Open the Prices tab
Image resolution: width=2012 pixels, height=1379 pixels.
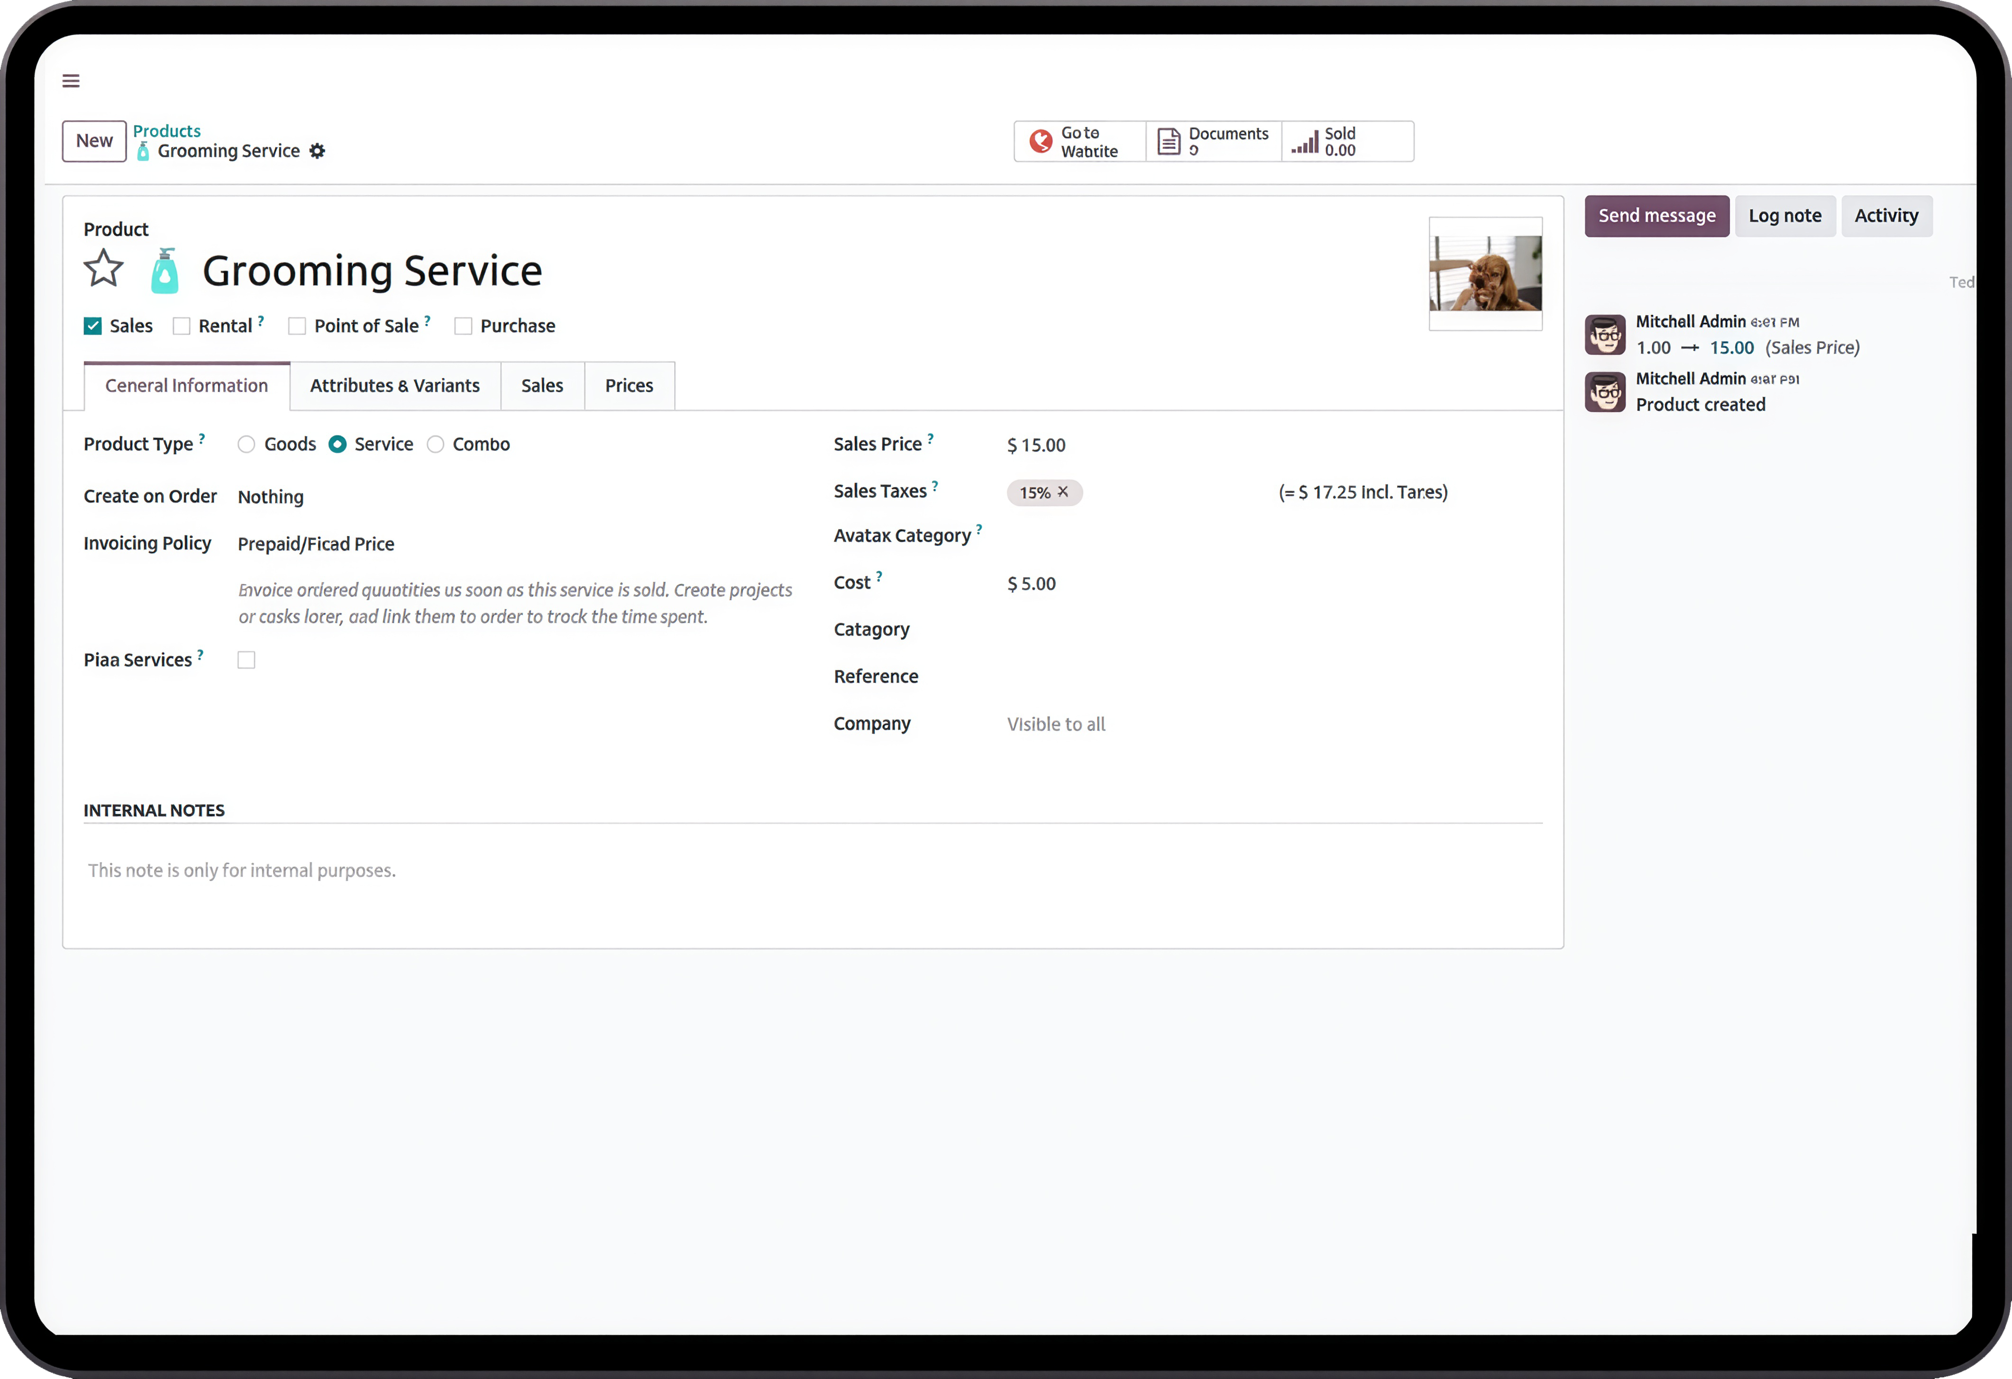click(630, 386)
